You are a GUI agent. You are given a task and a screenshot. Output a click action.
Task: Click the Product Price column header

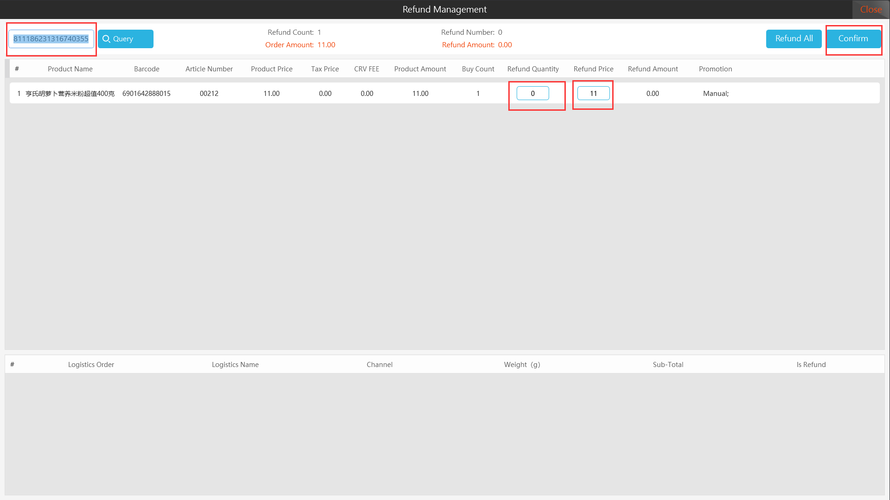(272, 69)
